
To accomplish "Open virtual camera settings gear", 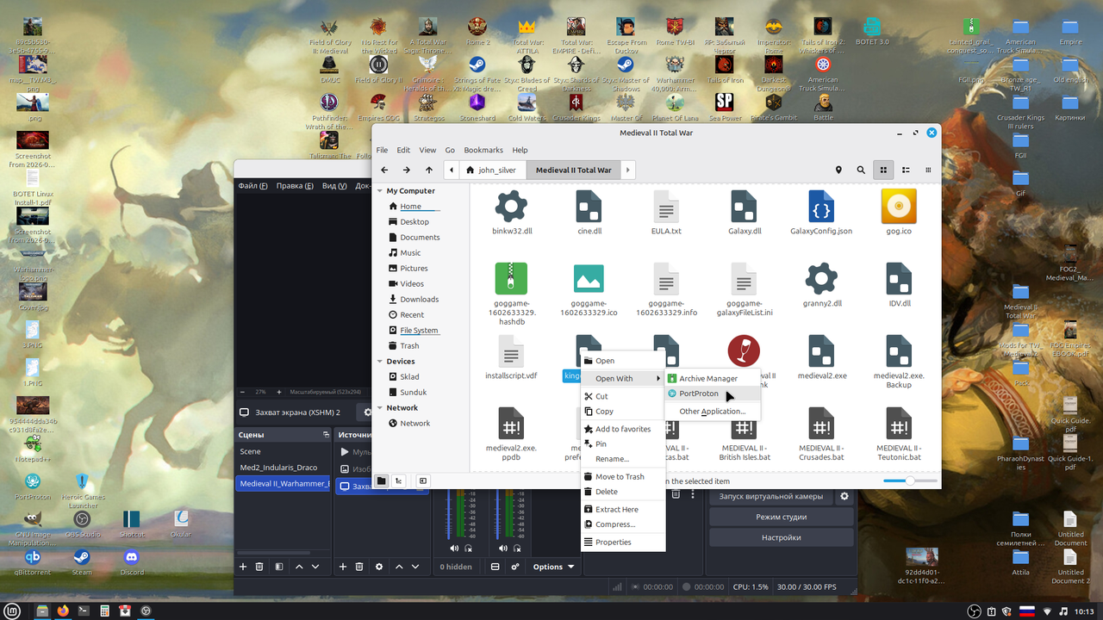I will tap(844, 496).
